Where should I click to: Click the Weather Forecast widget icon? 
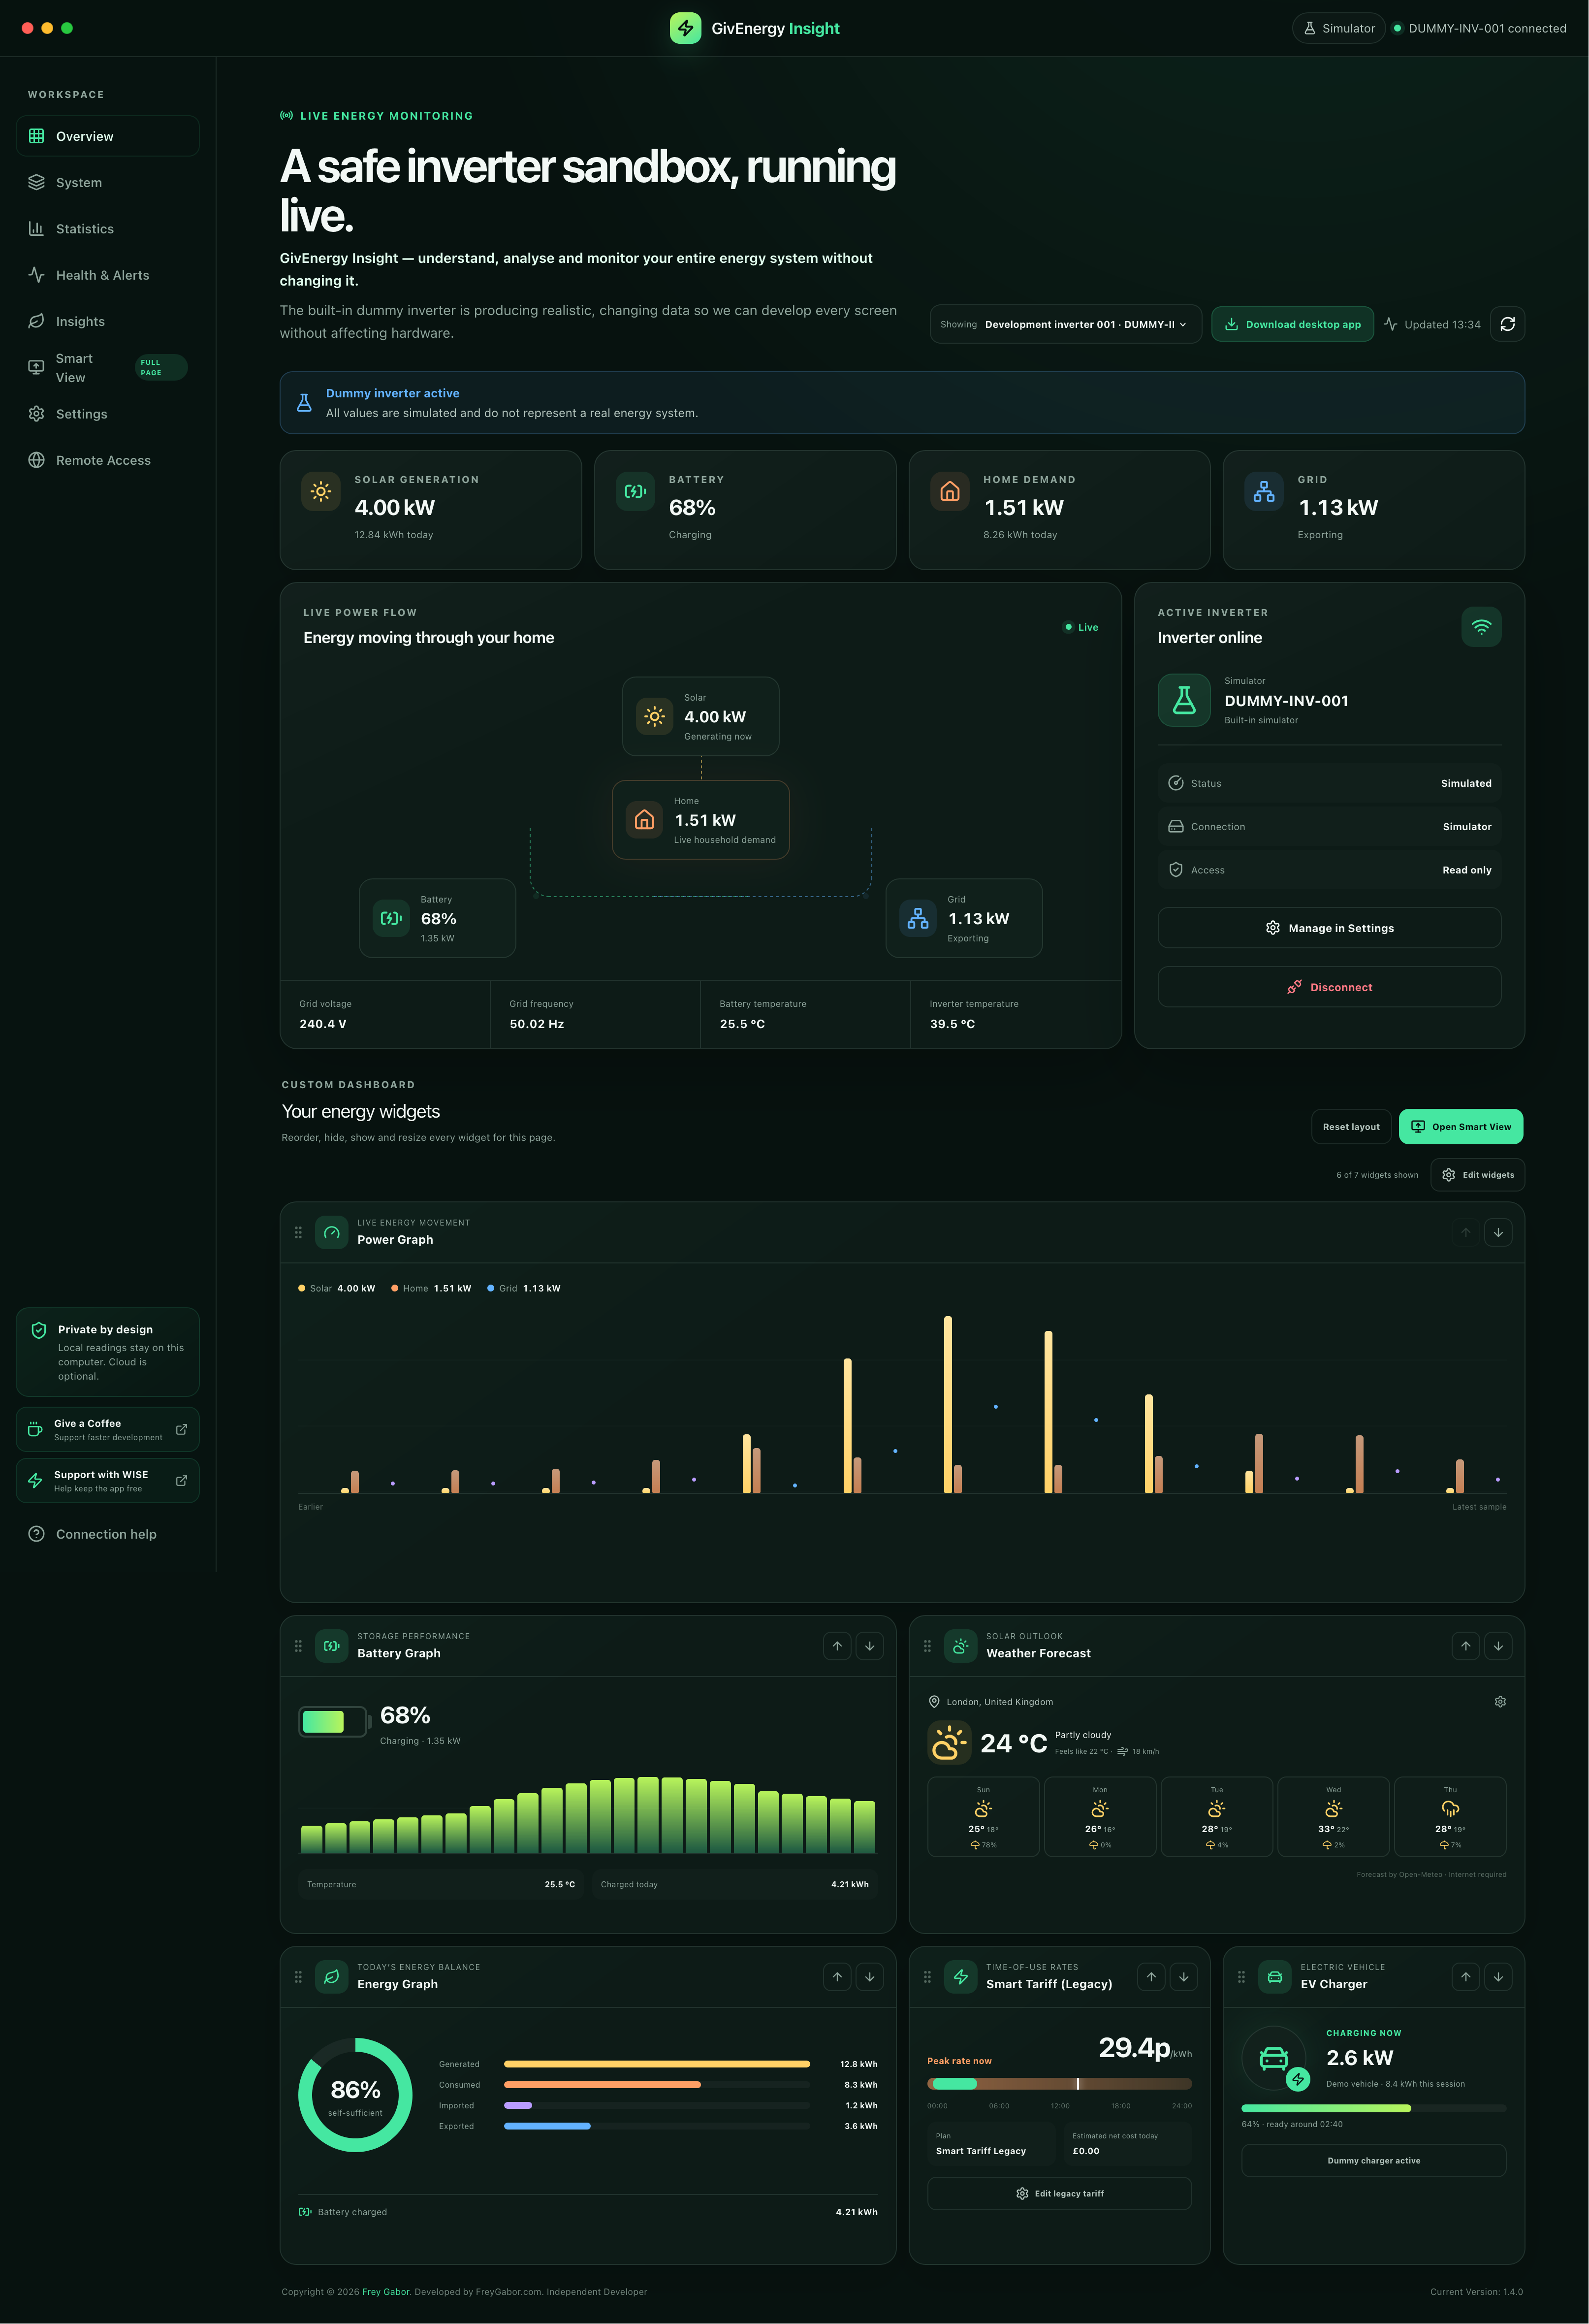[x=961, y=1646]
